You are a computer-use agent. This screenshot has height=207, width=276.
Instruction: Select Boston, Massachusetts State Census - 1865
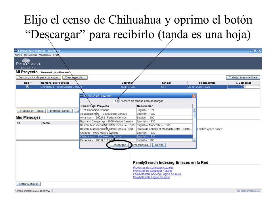(x=136, y=125)
